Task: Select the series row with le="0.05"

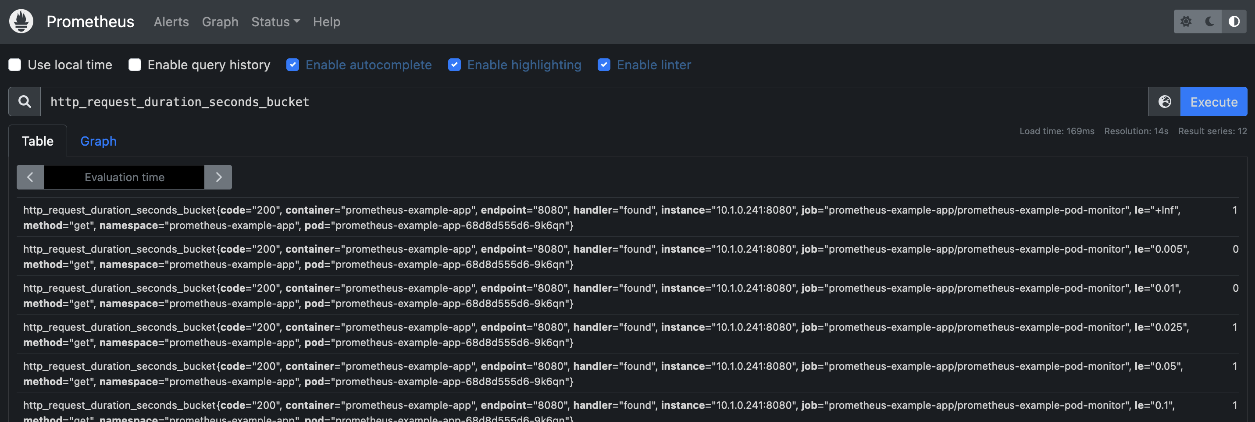Action: coord(627,373)
